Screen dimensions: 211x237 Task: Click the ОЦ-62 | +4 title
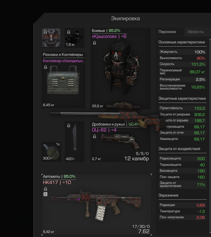pos(104,130)
